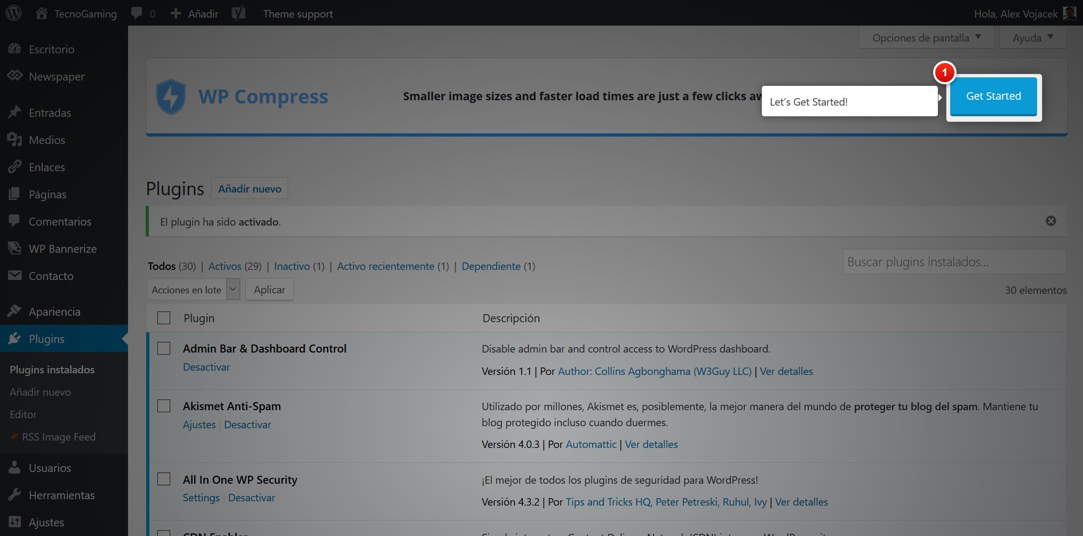The image size is (1083, 536).
Task: Check the All In One WP Security checkbox
Action: tap(164, 479)
